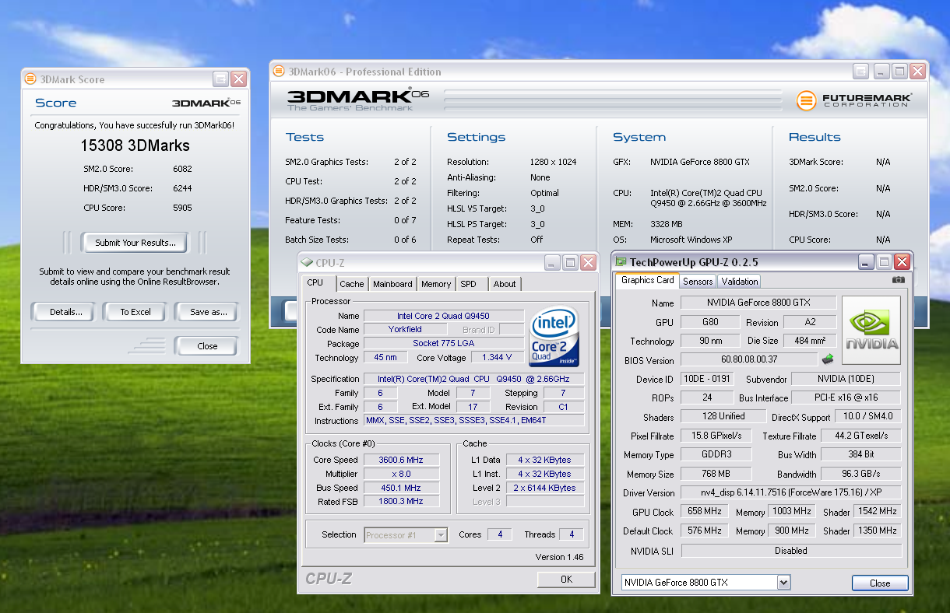Click Submit Your Results button

click(135, 243)
